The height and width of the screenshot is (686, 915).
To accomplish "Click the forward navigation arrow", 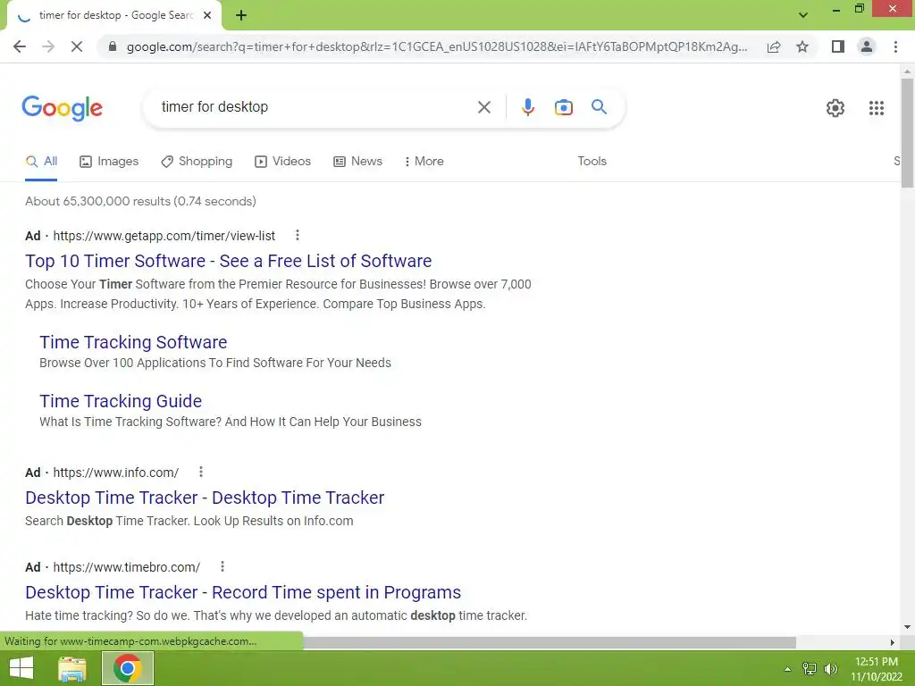I will (48, 46).
